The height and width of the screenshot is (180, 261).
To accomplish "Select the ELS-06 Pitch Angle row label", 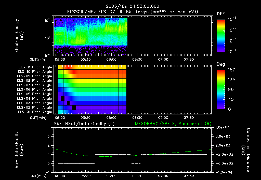I will [35, 89].
